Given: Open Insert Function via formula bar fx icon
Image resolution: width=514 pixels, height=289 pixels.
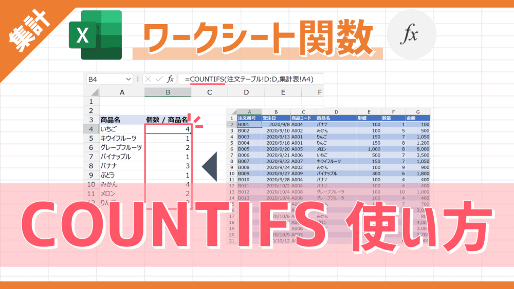Looking at the screenshot, I should [x=170, y=79].
